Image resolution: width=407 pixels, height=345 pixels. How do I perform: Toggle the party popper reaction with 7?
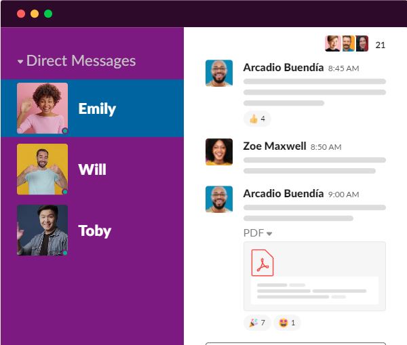point(257,323)
